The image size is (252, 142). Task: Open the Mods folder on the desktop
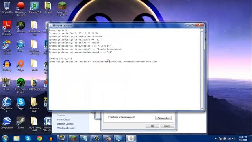point(34,65)
